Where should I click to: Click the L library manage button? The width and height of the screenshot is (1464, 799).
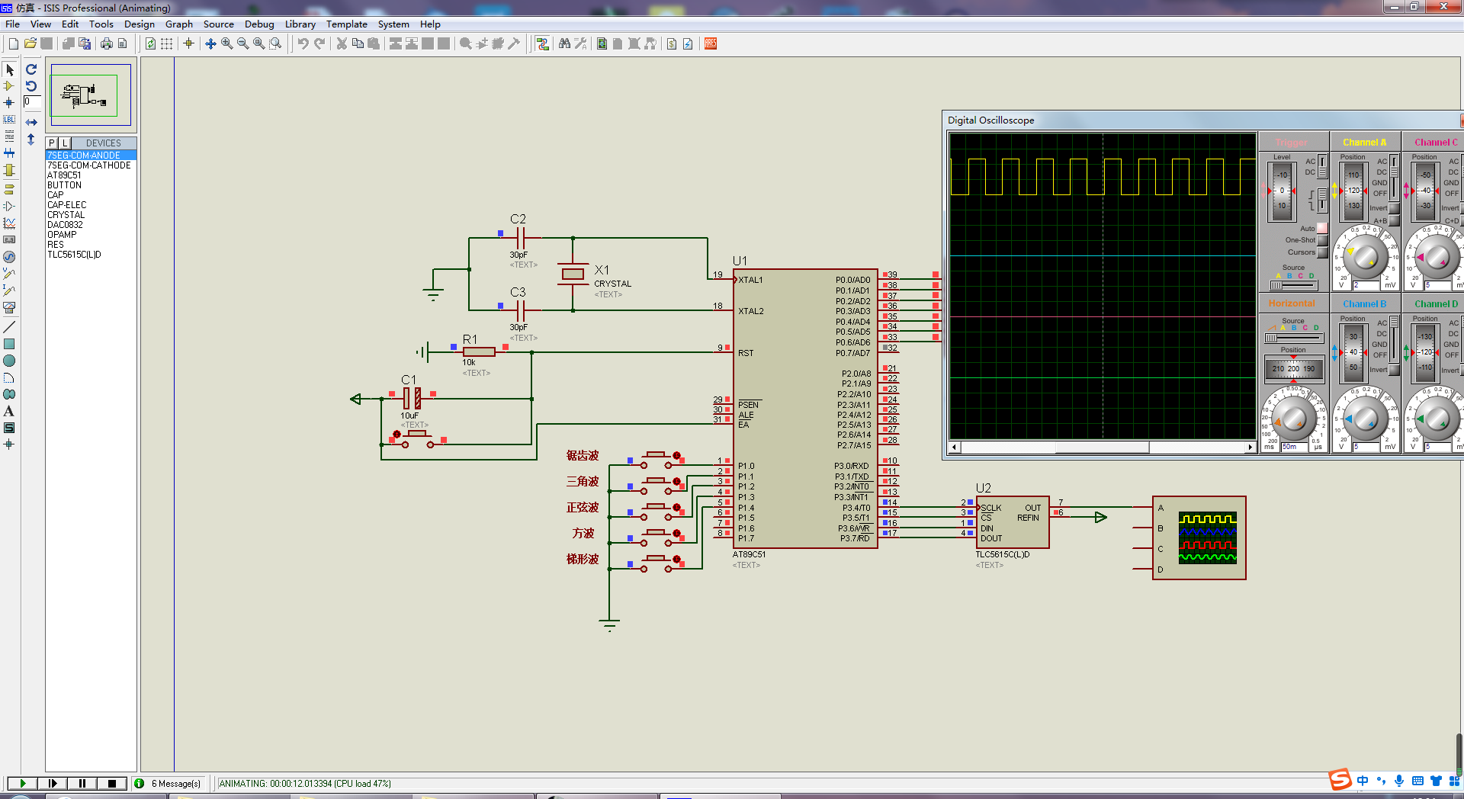coord(65,143)
